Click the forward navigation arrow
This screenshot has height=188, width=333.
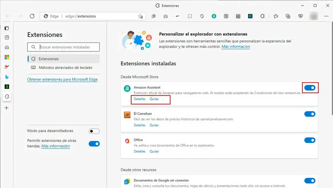[20, 16]
